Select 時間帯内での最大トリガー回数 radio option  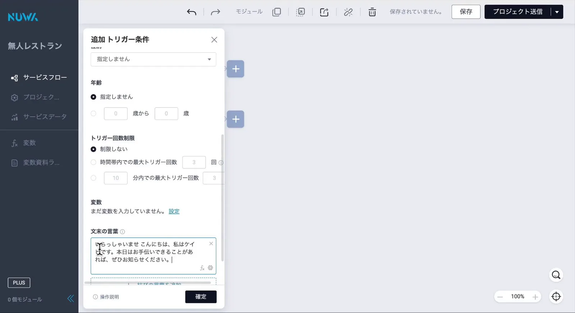[93, 162]
